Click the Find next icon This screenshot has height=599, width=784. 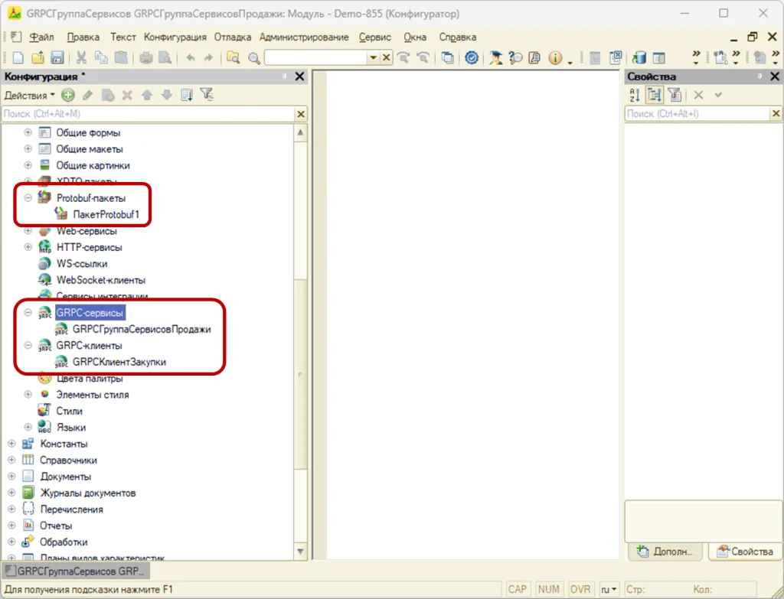(403, 58)
